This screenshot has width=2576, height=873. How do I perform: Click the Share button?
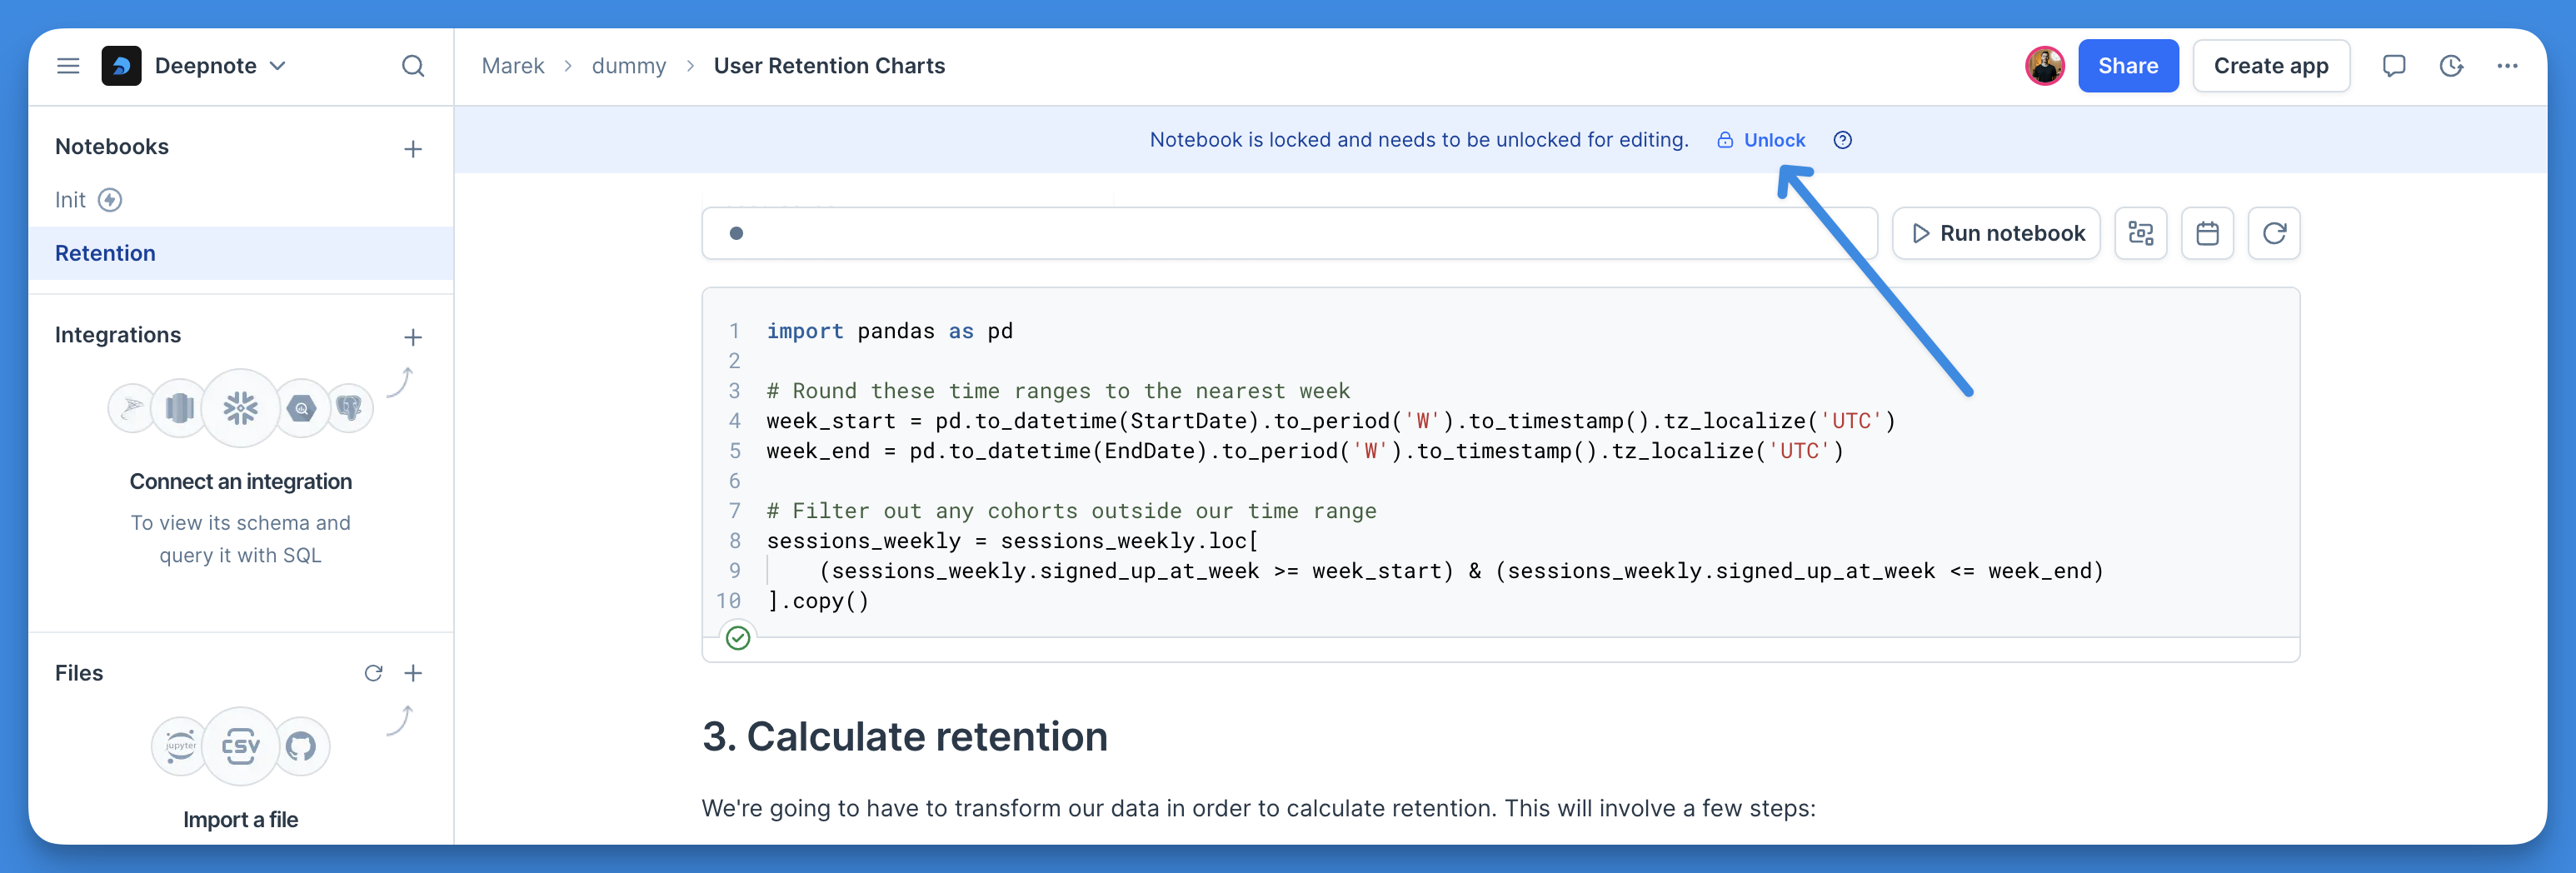2127,66
